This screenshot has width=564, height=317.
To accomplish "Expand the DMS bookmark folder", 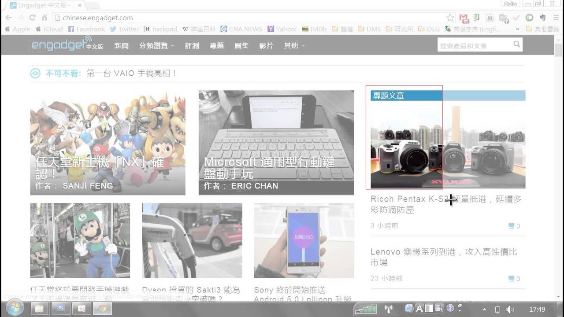I will click(370, 29).
